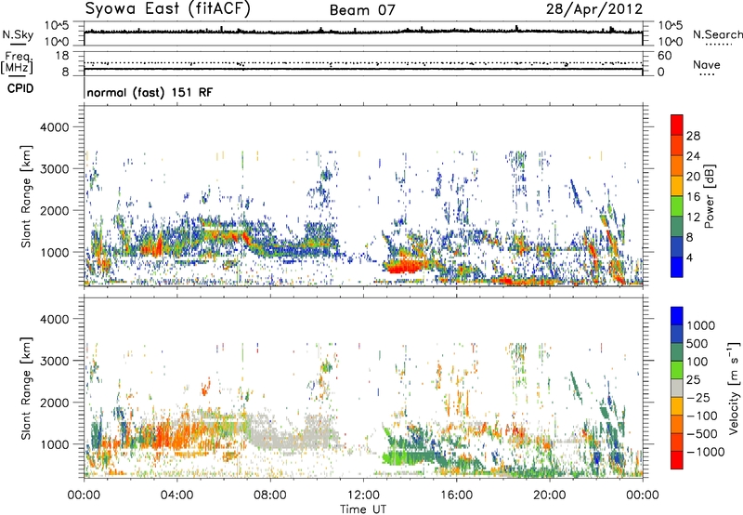This screenshot has height=515, width=743.
Task: Click the "12:00" time axis label
Action: pyautogui.click(x=363, y=495)
